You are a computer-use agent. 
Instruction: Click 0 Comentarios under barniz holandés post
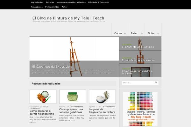click(x=39, y=107)
